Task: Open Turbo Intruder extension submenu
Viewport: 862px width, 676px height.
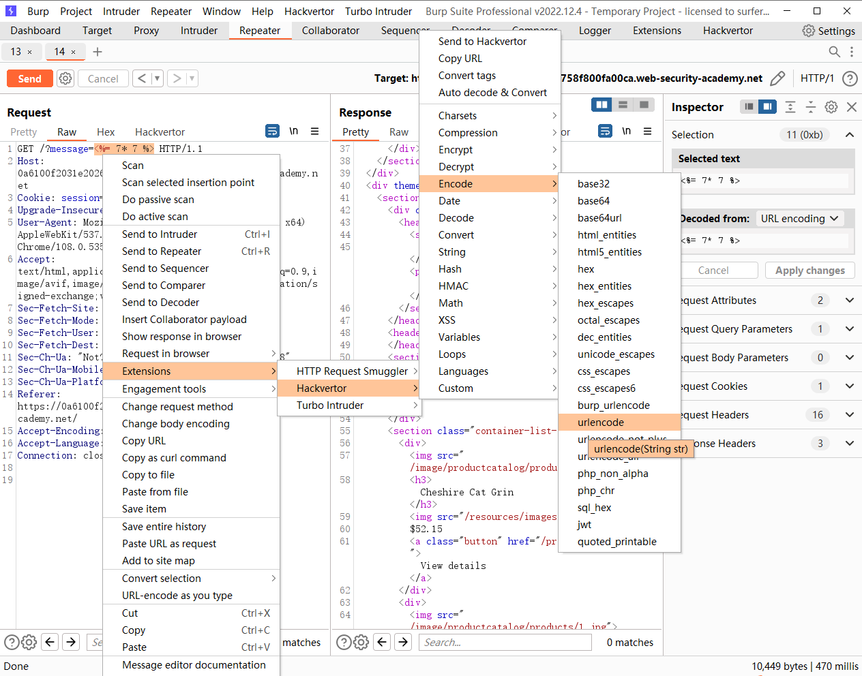Action: tap(350, 405)
